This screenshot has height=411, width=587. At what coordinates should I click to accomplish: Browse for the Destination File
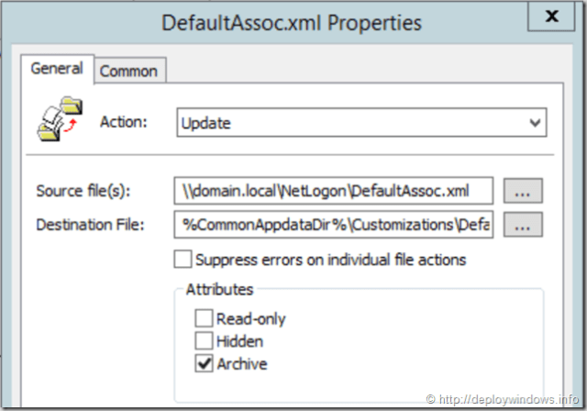click(x=523, y=224)
